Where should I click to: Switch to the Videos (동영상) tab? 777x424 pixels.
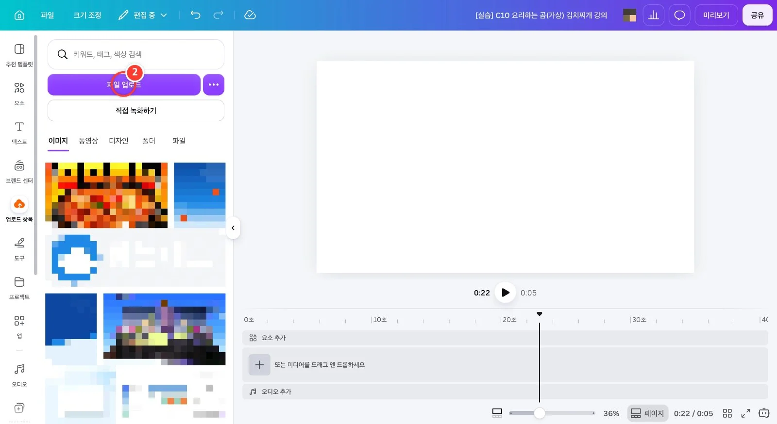[x=88, y=141]
